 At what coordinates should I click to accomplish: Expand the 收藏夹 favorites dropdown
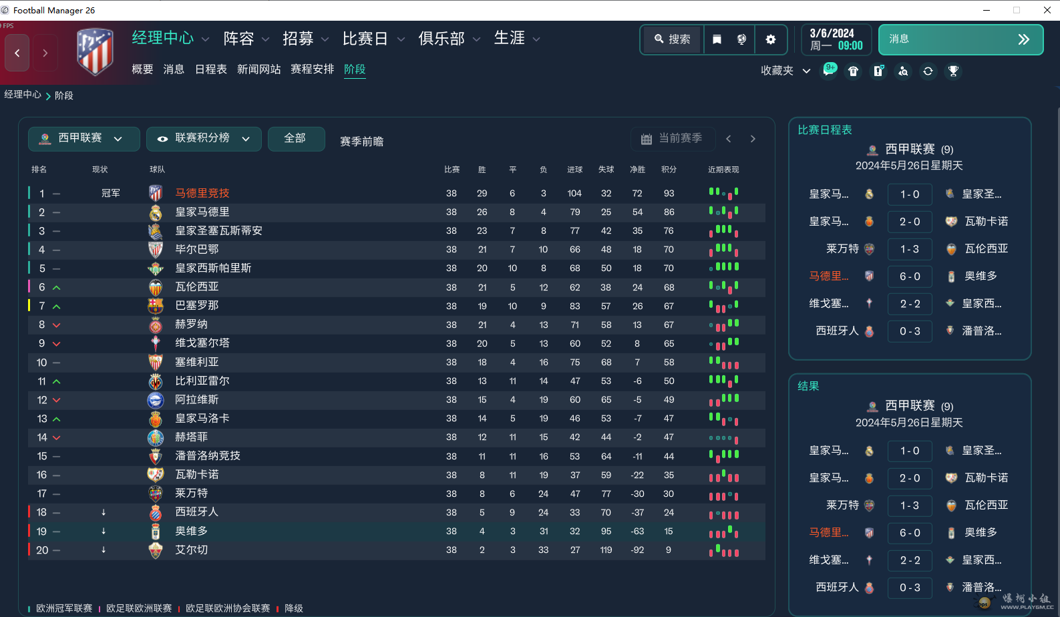point(786,71)
